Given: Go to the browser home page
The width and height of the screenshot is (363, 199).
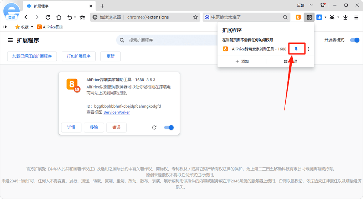Looking at the screenshot, I should tap(58, 17).
